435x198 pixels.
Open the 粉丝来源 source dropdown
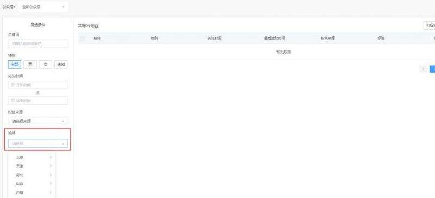point(38,121)
